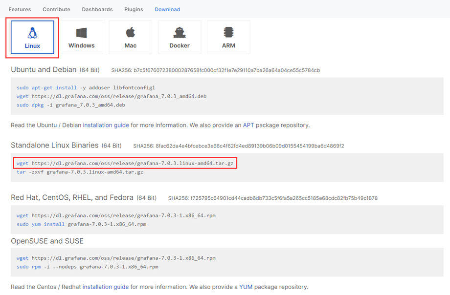Go to Dashboards in top navigation

coord(97,9)
